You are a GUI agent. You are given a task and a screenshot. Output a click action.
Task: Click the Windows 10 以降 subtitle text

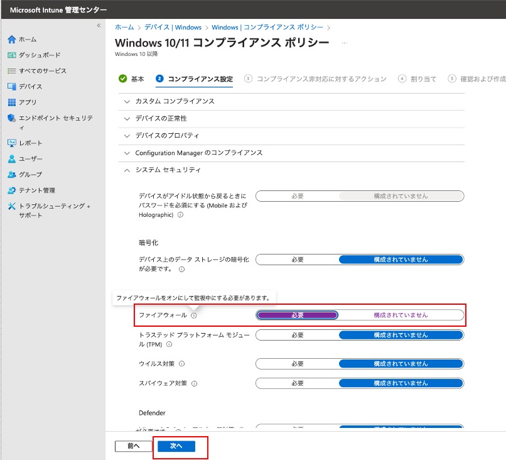point(136,54)
